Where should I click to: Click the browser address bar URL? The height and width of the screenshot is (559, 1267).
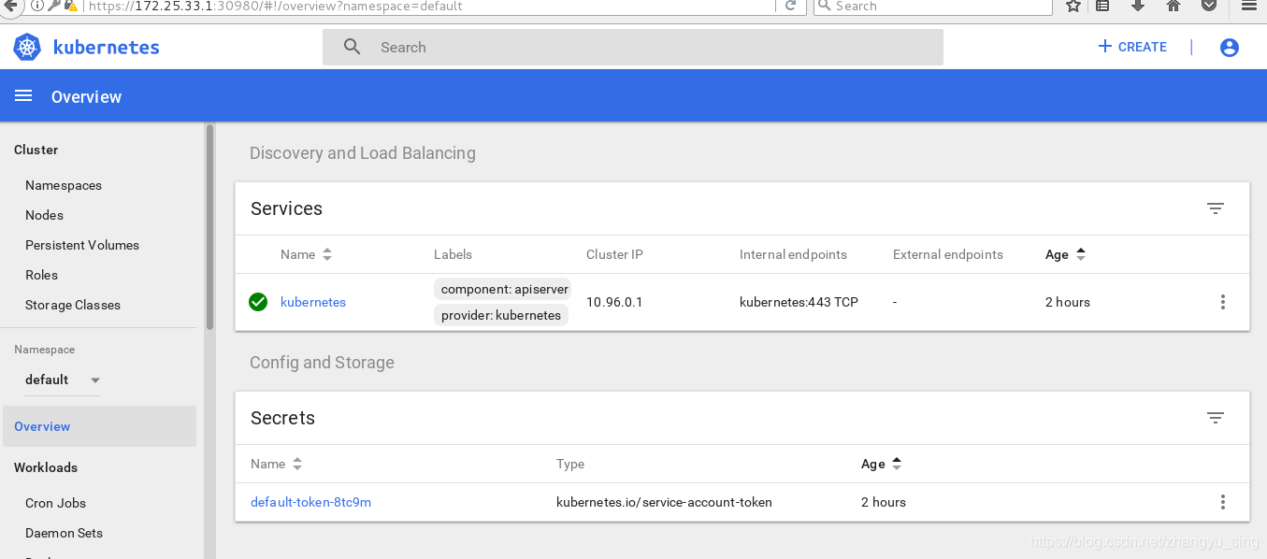(x=276, y=6)
